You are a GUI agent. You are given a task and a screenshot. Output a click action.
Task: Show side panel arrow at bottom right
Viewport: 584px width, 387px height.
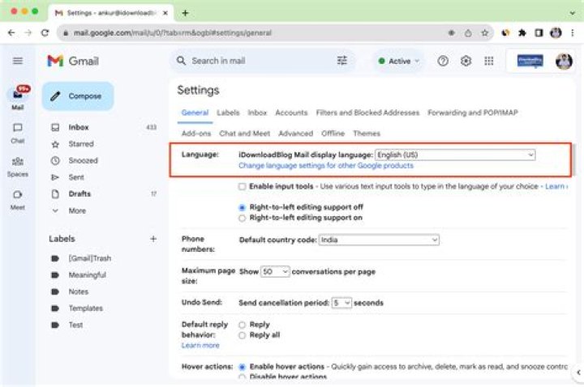point(578,372)
